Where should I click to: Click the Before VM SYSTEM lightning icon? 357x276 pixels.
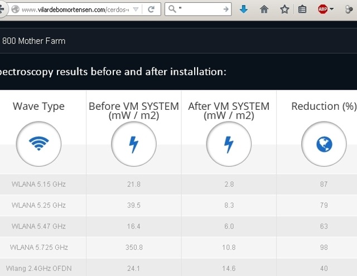coord(134,144)
